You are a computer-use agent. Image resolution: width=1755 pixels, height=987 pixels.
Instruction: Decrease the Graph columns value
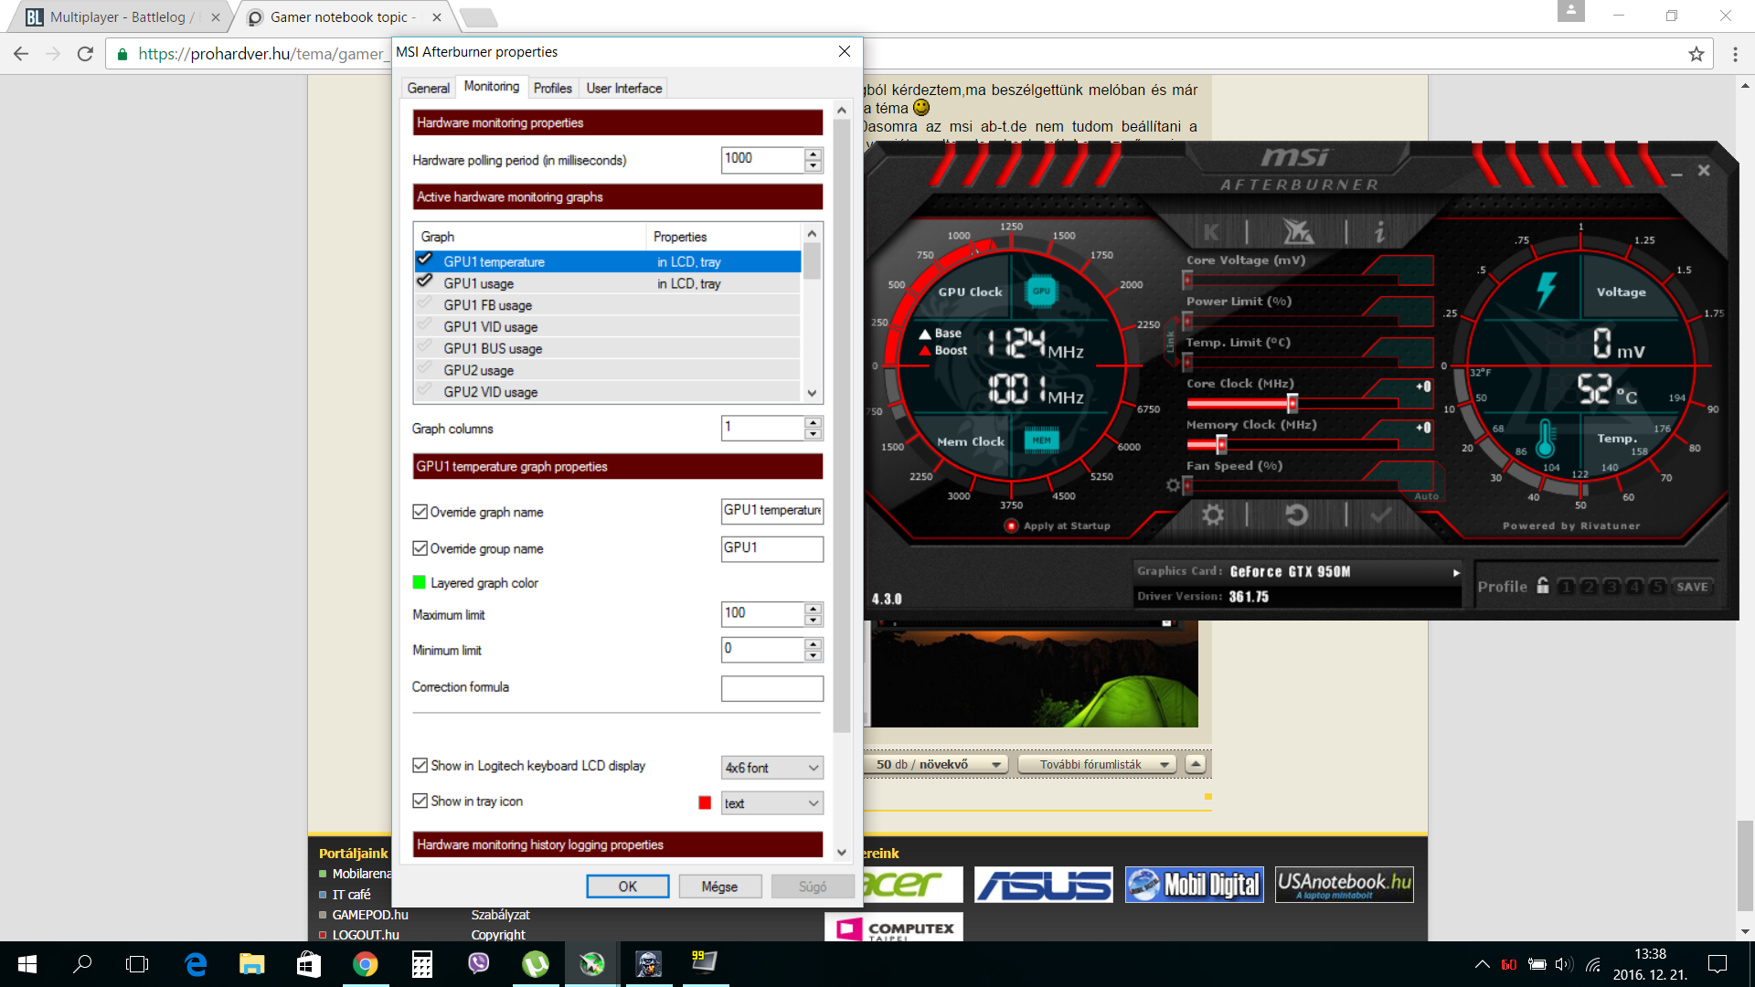click(x=813, y=433)
